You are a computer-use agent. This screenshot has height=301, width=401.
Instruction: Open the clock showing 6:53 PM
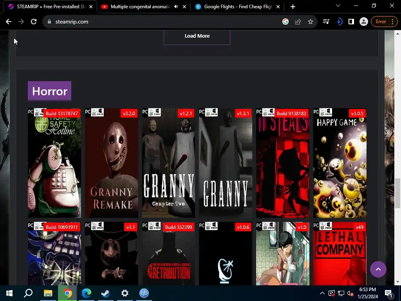pyautogui.click(x=368, y=293)
